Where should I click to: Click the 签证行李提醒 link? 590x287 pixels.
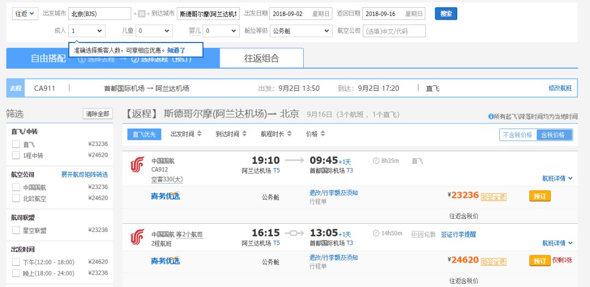(x=458, y=235)
